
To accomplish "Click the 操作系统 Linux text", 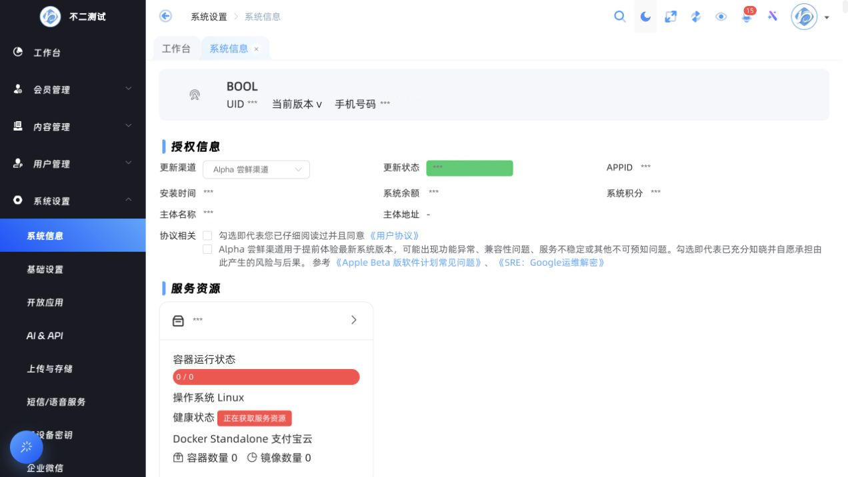I will (x=209, y=398).
